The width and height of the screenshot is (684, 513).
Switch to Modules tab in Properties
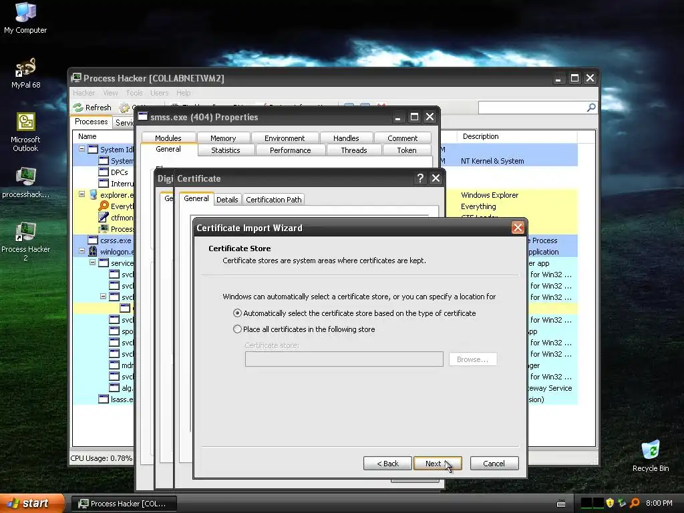pyautogui.click(x=168, y=138)
